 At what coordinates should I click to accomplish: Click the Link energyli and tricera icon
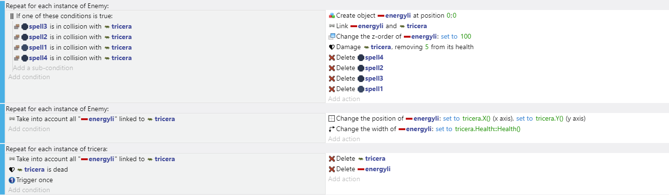332,26
